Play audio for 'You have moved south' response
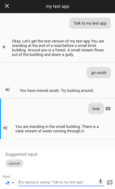The width and height of the screenshot is (115, 189). point(7,90)
